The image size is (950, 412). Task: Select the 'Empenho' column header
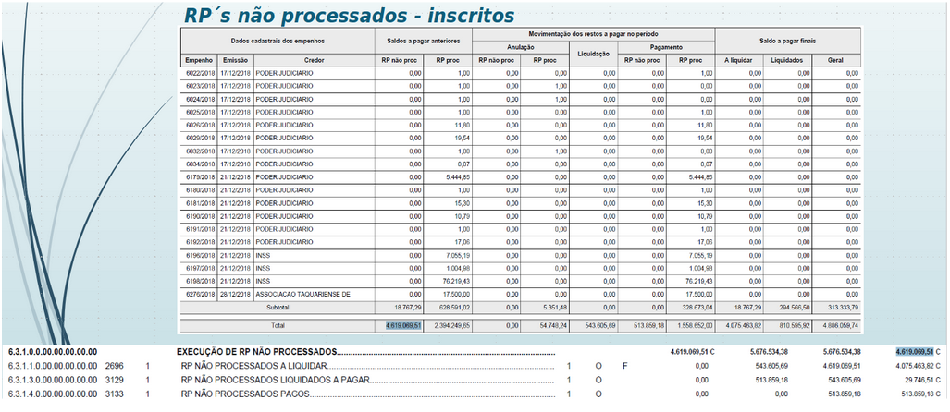200,60
